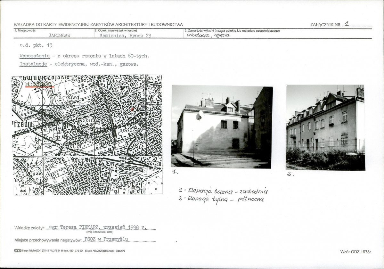Click the '1. Miejscowość' field label
384x269 pixels.
pyautogui.click(x=25, y=31)
